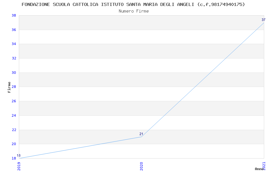Click the data point labeled 21

point(141,137)
